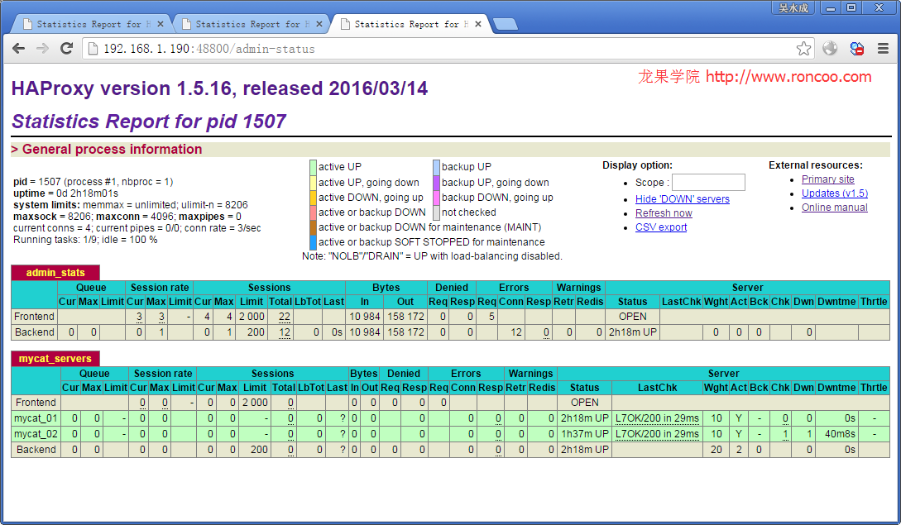Image resolution: width=901 pixels, height=525 pixels.
Task: Hide 'DOWN' servers in the display options
Action: (x=682, y=198)
